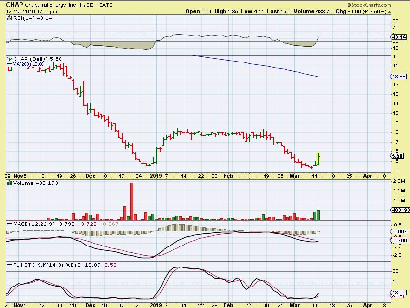Click the black MACD legend line marker
The image size is (410, 308).
point(10,224)
